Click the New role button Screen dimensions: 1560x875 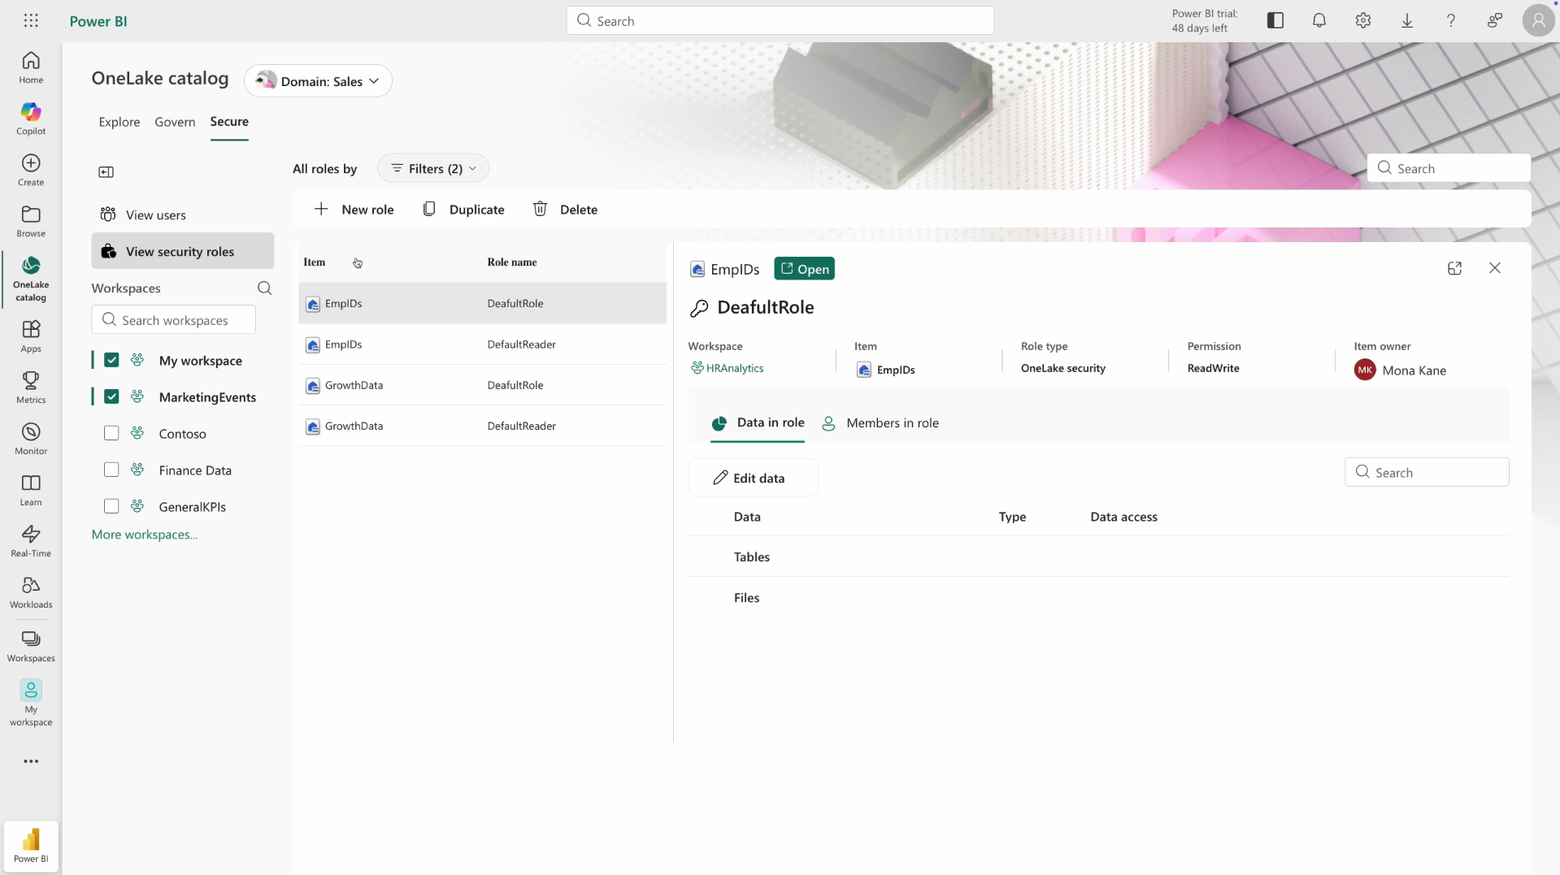pos(355,209)
